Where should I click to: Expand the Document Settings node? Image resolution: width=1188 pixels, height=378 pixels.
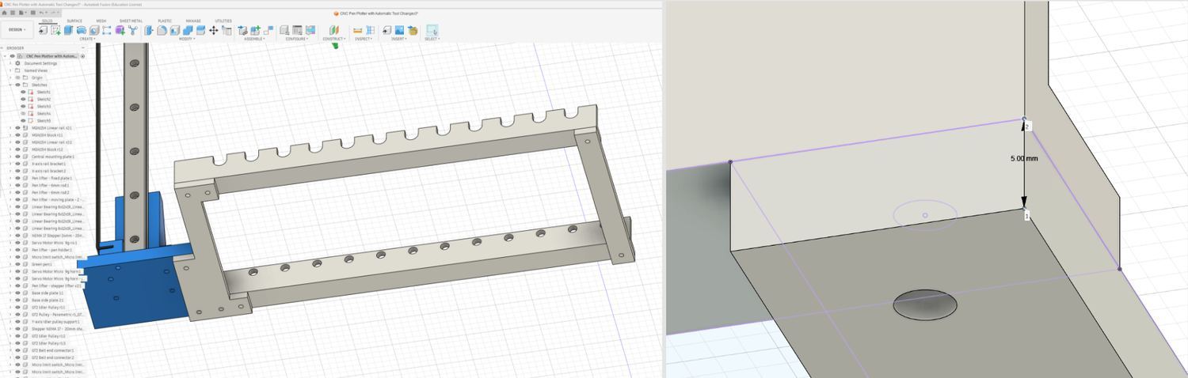point(10,63)
